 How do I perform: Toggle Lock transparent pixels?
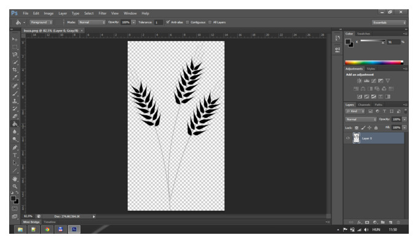click(x=357, y=128)
